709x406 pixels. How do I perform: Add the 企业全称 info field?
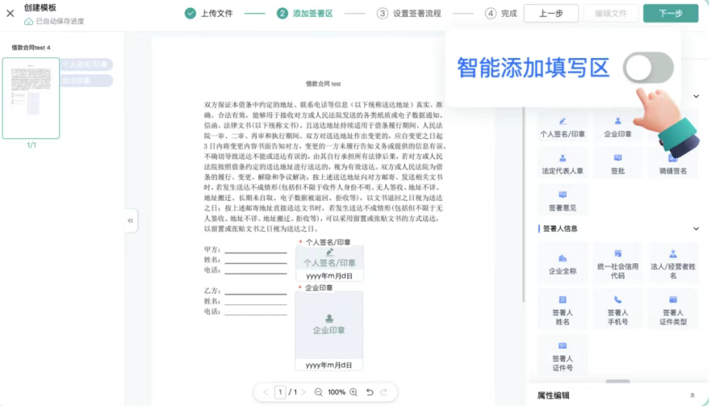click(x=563, y=264)
